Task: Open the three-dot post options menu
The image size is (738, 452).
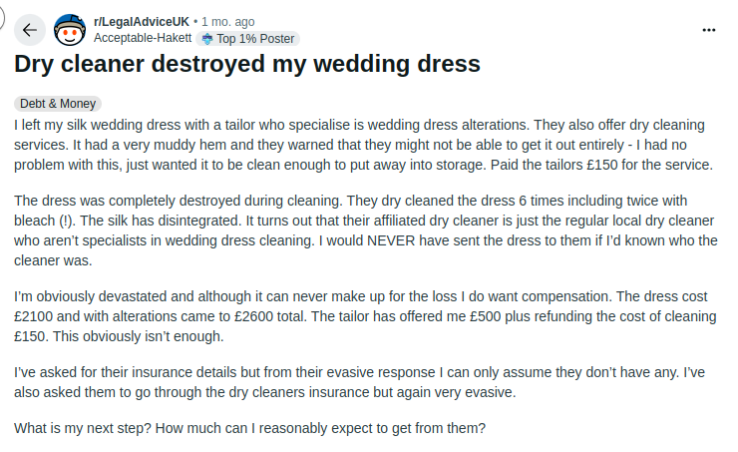Action: [709, 30]
